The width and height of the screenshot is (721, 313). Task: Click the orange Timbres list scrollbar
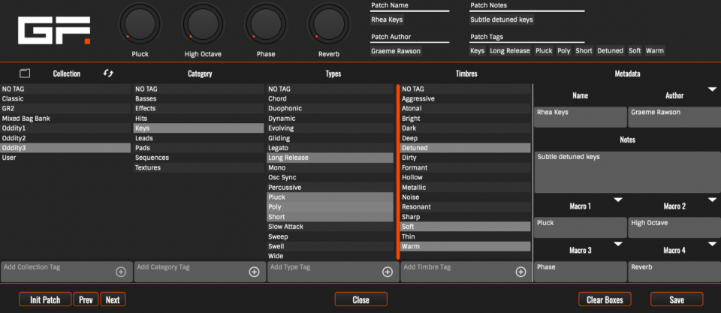tap(398, 171)
